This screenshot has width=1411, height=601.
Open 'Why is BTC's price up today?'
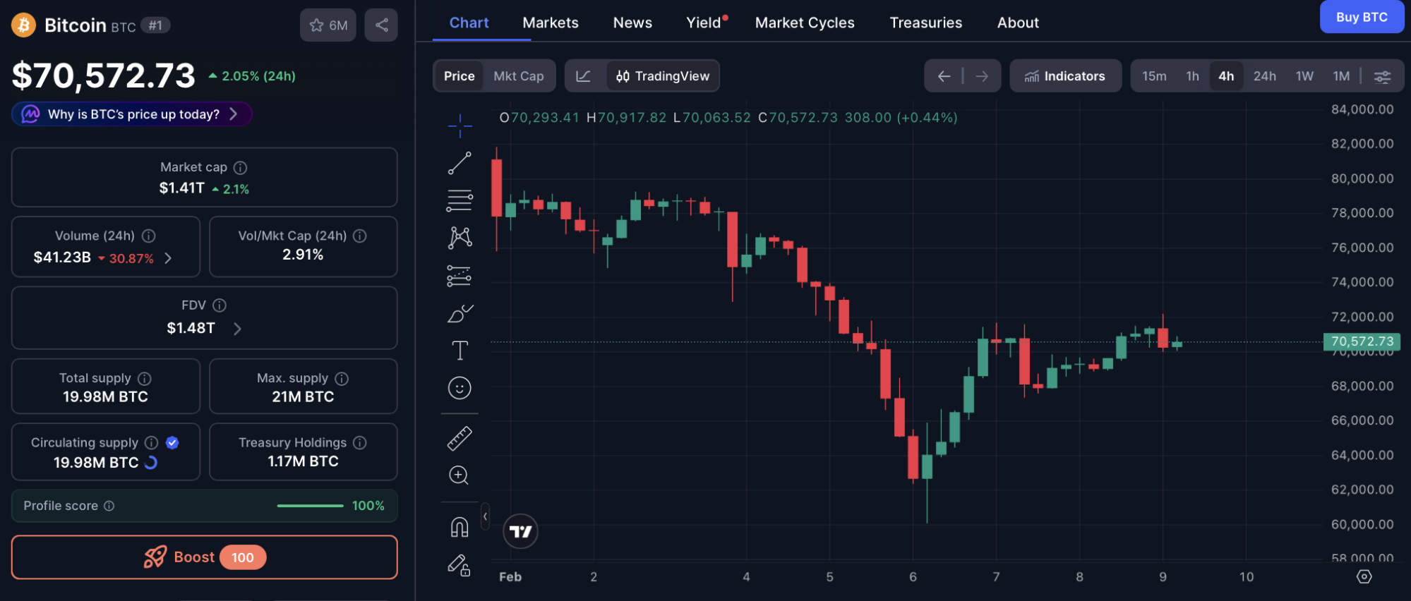tap(132, 114)
